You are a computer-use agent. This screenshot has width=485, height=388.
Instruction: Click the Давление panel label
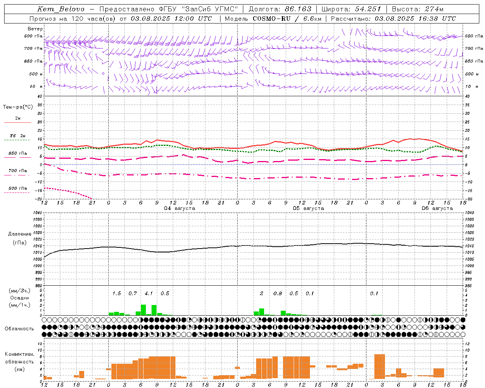tap(20, 234)
